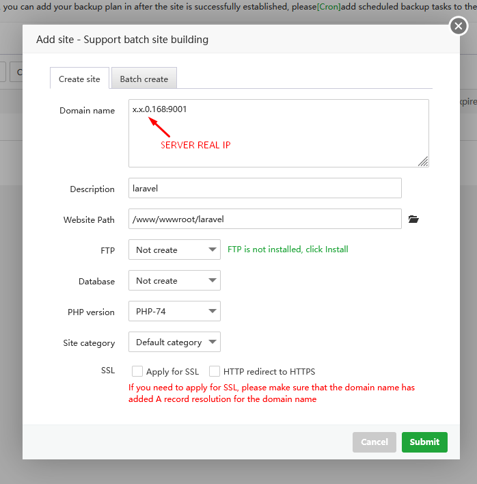Image resolution: width=477 pixels, height=484 pixels.
Task: Close the Add site dialog
Action: click(458, 27)
